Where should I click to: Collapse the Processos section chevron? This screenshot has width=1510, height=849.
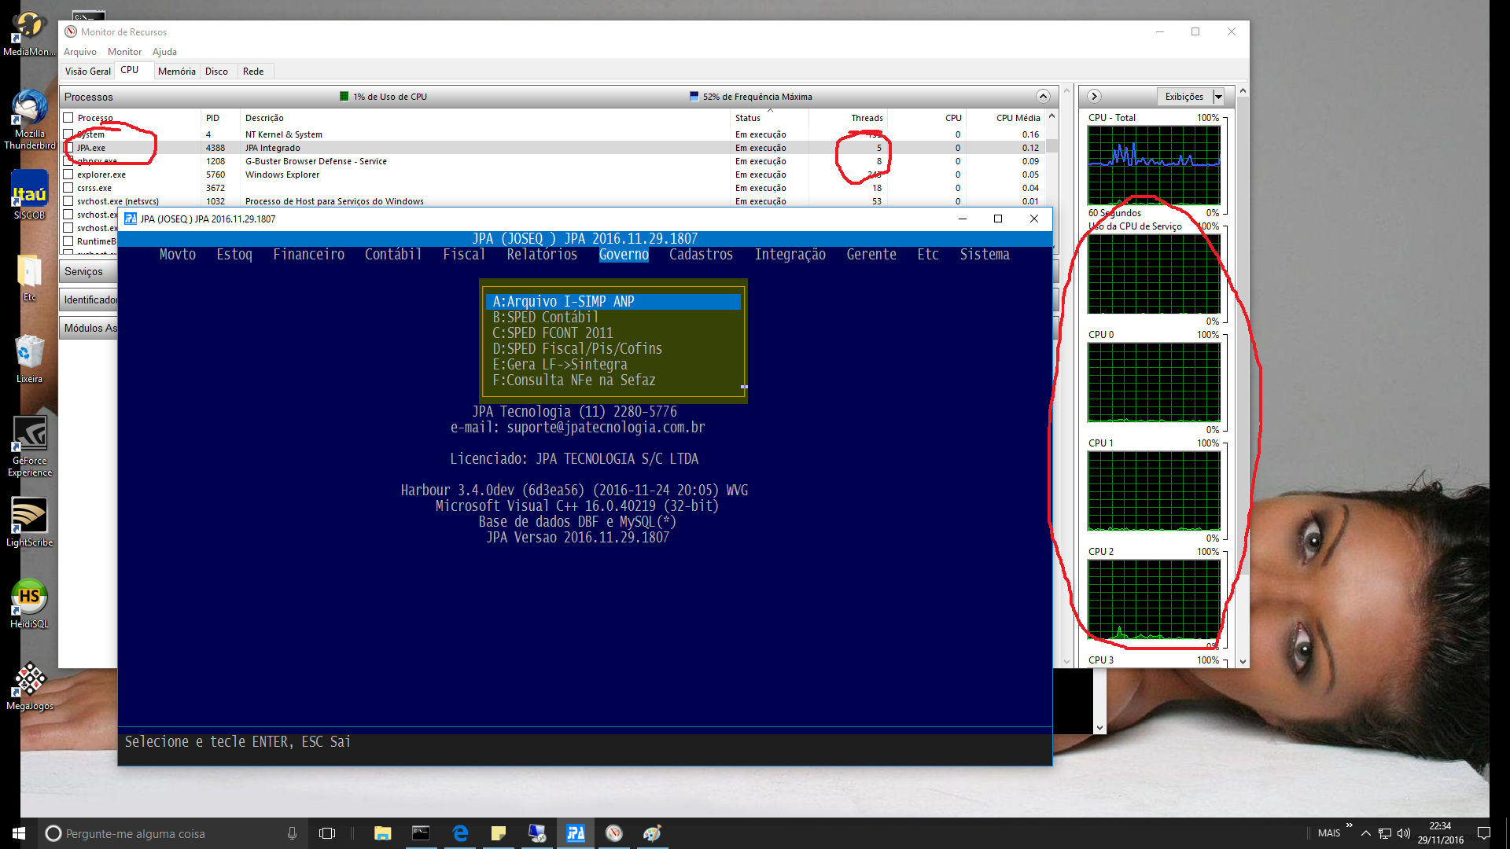coord(1043,97)
